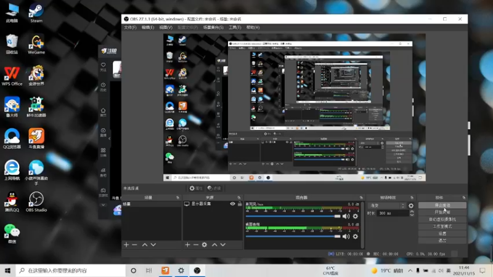Remove selected source with minus icon

click(195, 244)
